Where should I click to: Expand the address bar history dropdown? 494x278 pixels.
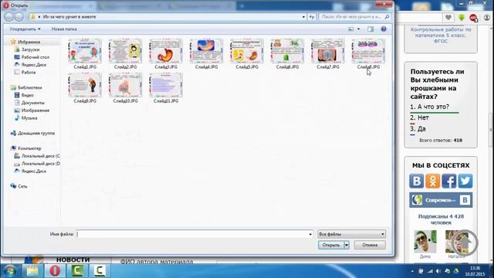pyautogui.click(x=303, y=17)
